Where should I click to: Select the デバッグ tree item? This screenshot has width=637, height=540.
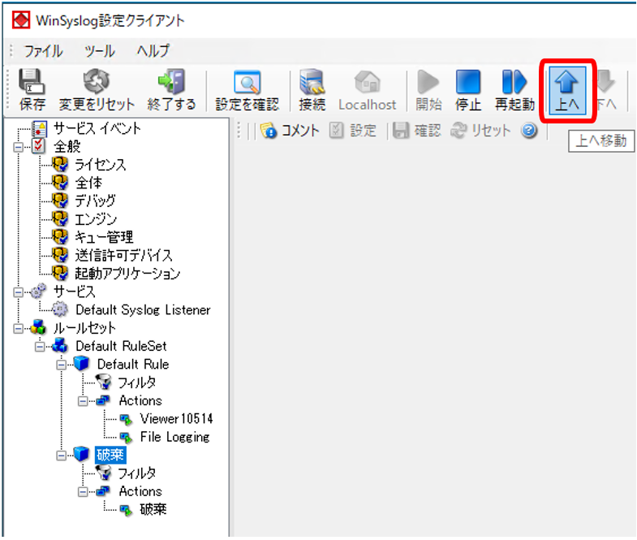[96, 201]
